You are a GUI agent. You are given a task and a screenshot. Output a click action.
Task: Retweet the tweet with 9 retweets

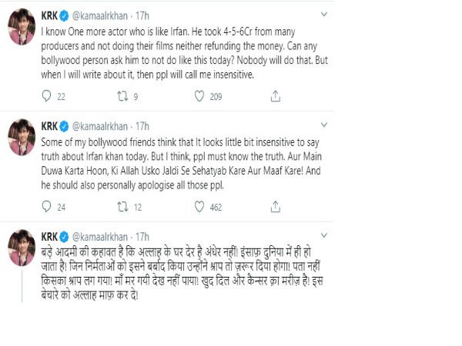[x=122, y=97]
